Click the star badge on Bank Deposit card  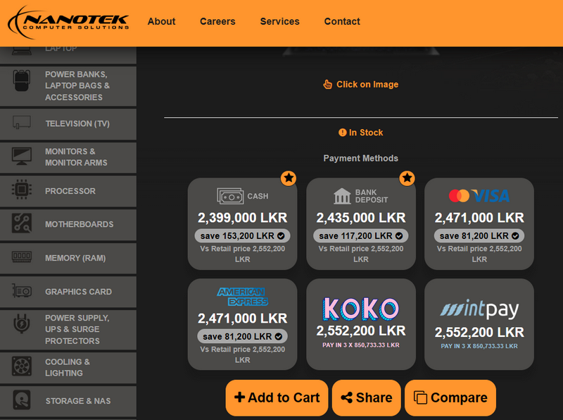(407, 178)
